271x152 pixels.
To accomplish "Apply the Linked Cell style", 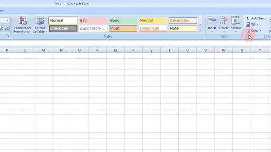I will (153, 28).
